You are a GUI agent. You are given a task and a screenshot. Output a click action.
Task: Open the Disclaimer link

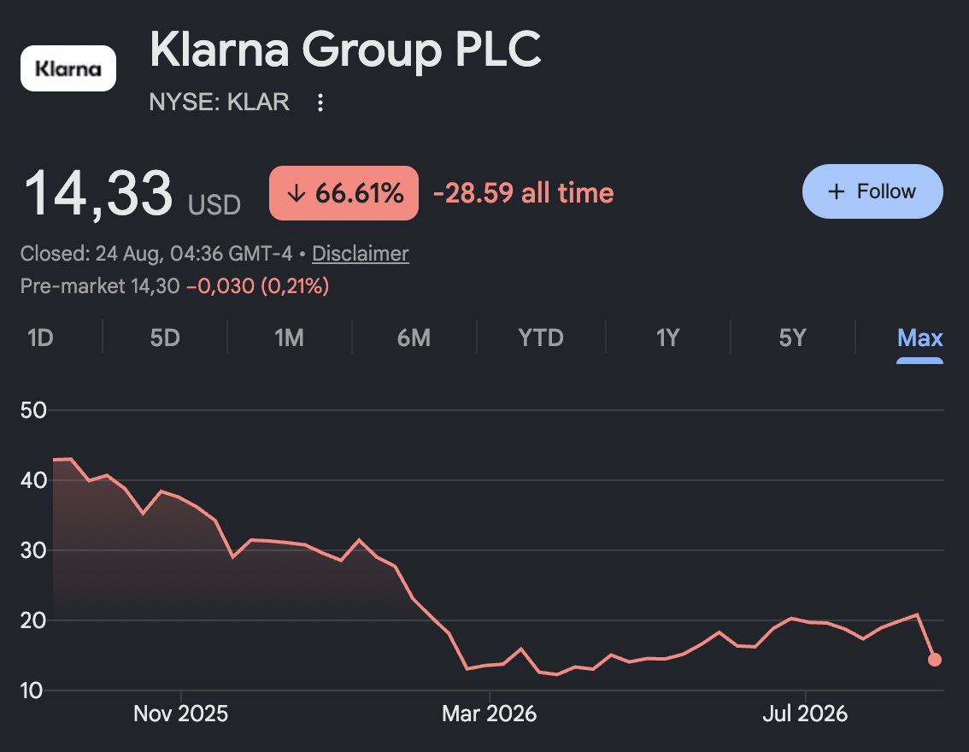361,253
